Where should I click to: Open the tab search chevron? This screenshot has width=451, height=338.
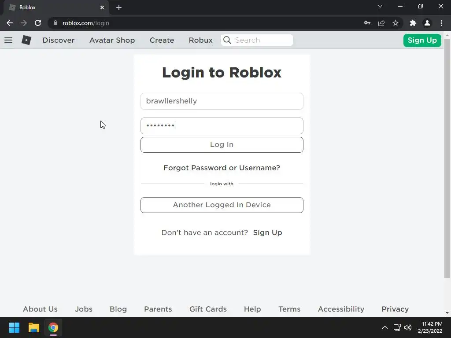(380, 6)
